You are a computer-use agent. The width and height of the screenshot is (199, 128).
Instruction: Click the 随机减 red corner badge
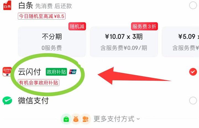tap(77, 26)
